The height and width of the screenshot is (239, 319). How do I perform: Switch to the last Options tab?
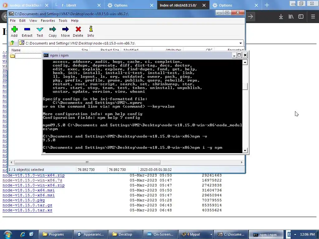pyautogui.click(x=236, y=5)
